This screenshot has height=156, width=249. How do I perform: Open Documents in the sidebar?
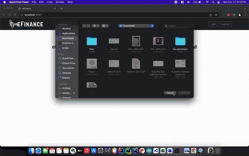[68, 68]
